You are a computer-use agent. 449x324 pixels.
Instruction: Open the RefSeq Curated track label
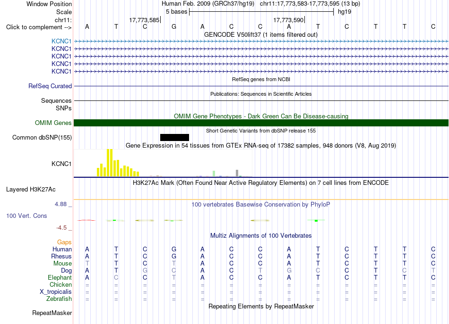tap(50, 86)
